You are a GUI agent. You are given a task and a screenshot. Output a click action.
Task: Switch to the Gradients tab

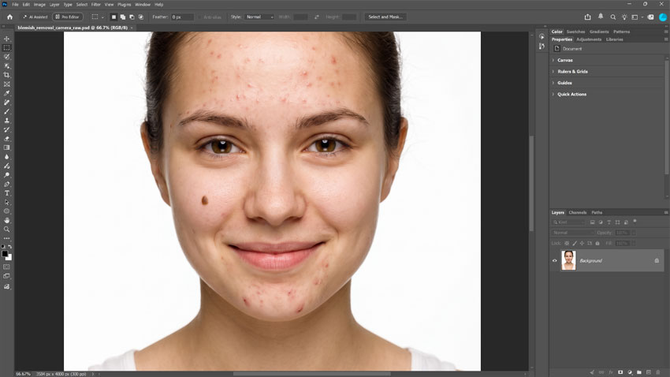[599, 32]
